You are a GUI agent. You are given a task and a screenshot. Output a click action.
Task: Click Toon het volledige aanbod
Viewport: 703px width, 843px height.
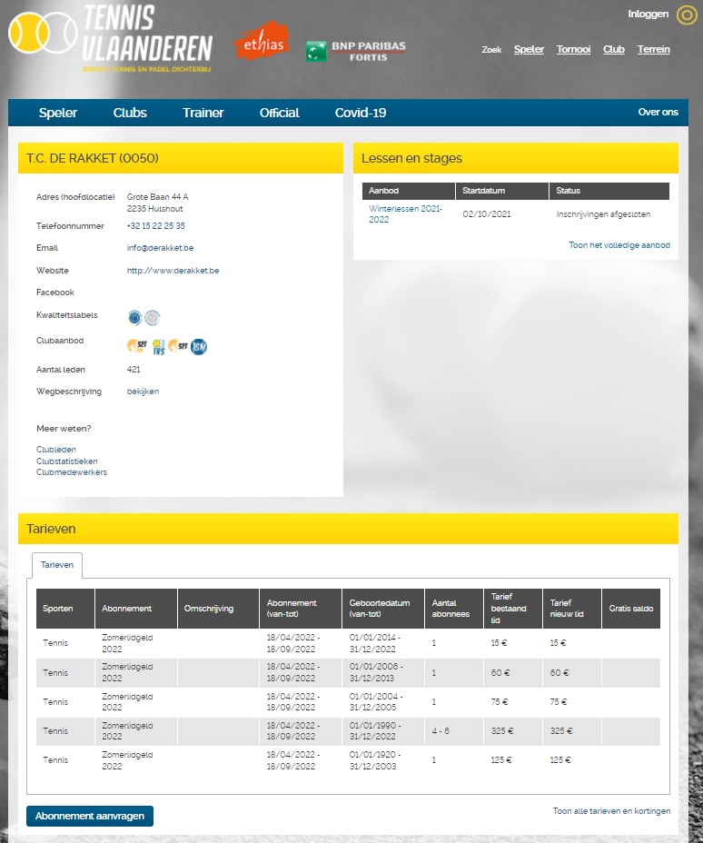click(x=619, y=245)
